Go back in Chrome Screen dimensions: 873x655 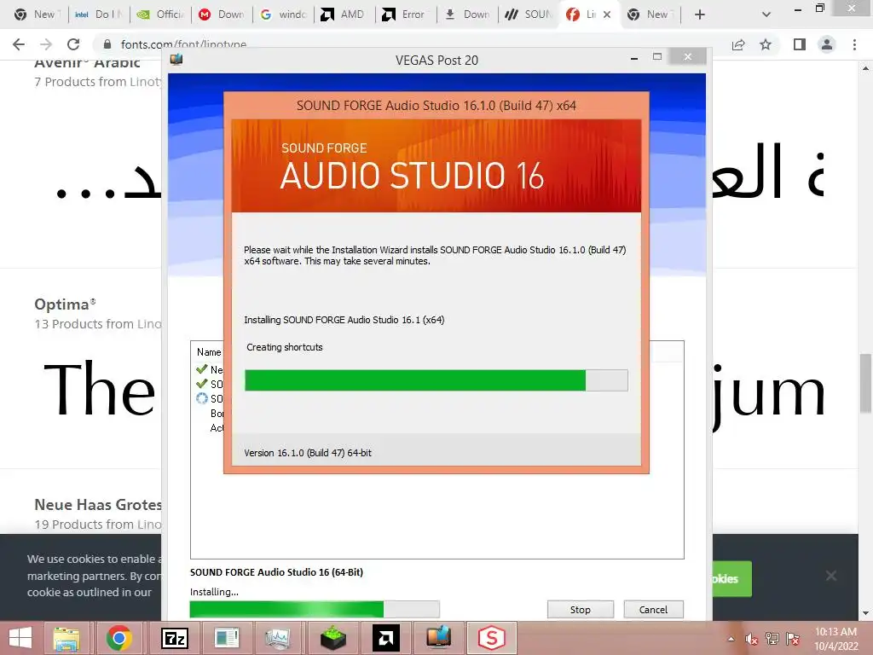click(x=19, y=44)
